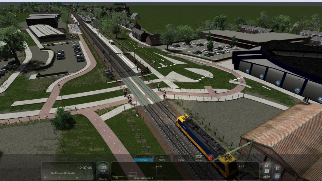Screen dimensions: 322x181
Task: Click the 100% reverser setting
Action: pyautogui.click(x=162, y=160)
